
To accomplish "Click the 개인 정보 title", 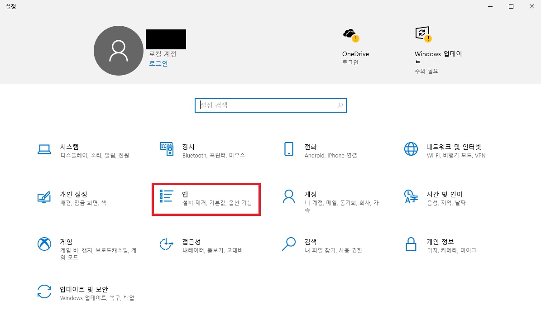I will click(440, 242).
